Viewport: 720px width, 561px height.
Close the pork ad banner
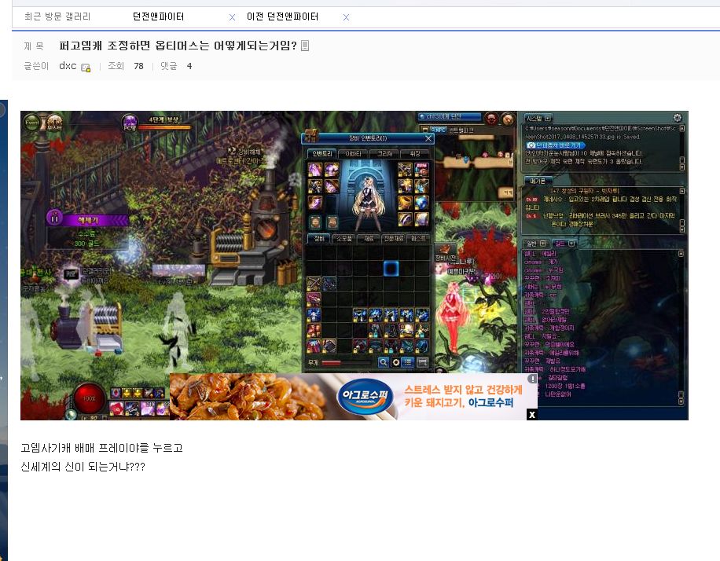(531, 415)
